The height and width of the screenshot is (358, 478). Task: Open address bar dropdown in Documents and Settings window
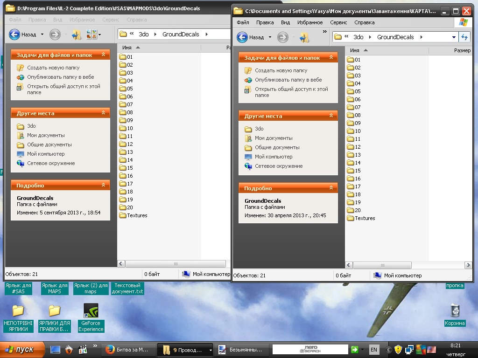point(454,37)
